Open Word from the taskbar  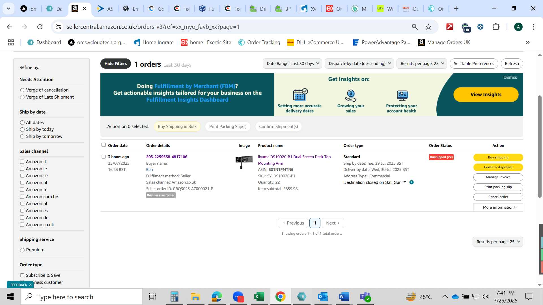344,297
